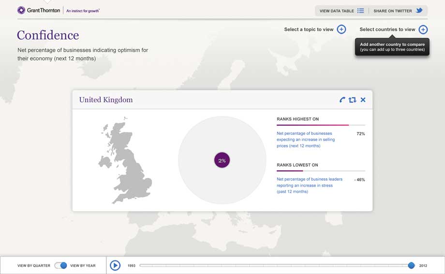Click the swap arrows icon on UK card
This screenshot has width=445, height=274.
pos(352,100)
